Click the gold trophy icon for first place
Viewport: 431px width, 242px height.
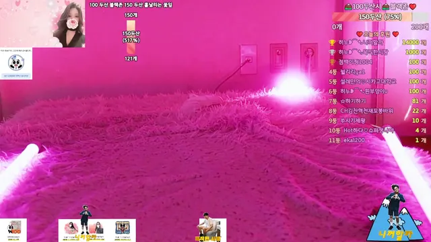(332, 42)
